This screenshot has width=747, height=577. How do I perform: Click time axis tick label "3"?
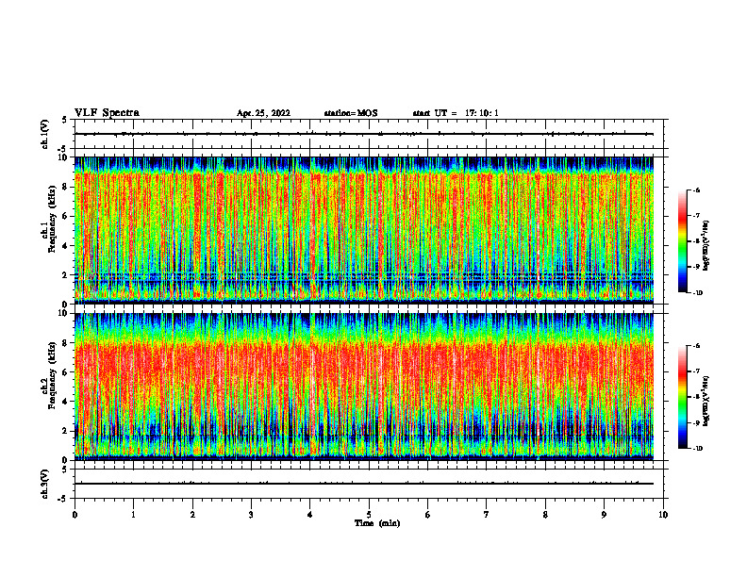[251, 515]
